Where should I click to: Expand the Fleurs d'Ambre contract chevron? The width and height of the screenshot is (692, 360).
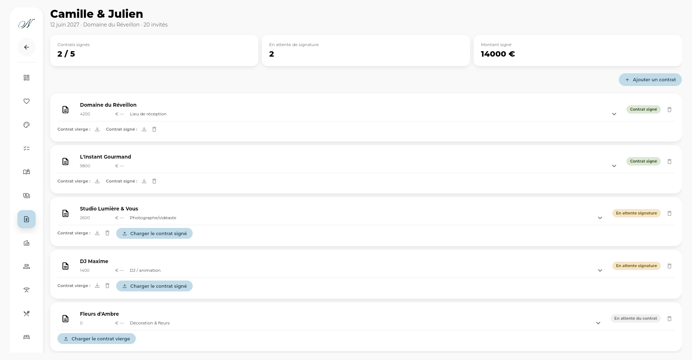[x=598, y=323]
